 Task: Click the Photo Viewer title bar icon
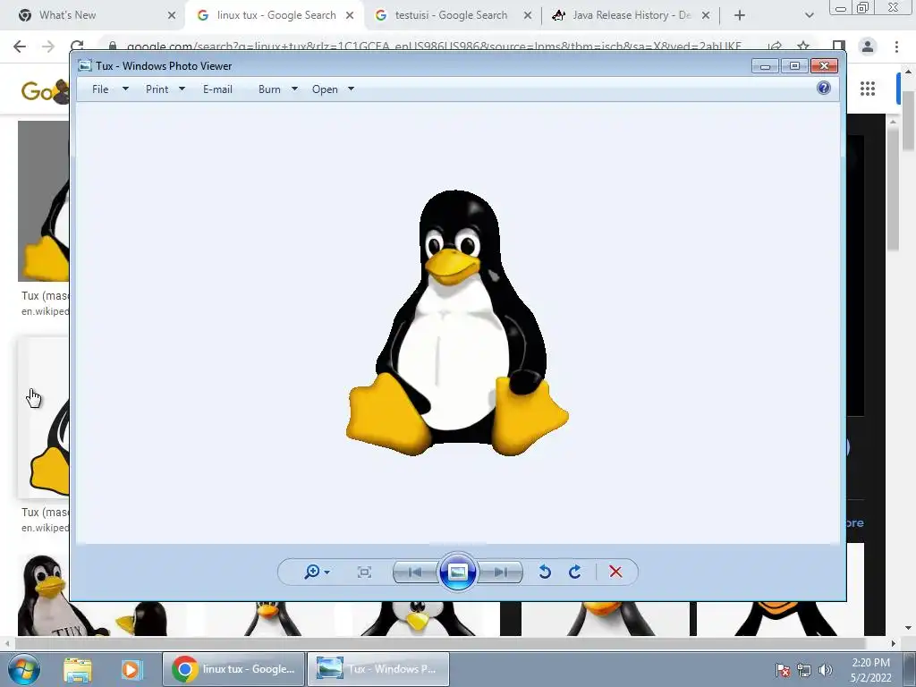pos(85,66)
